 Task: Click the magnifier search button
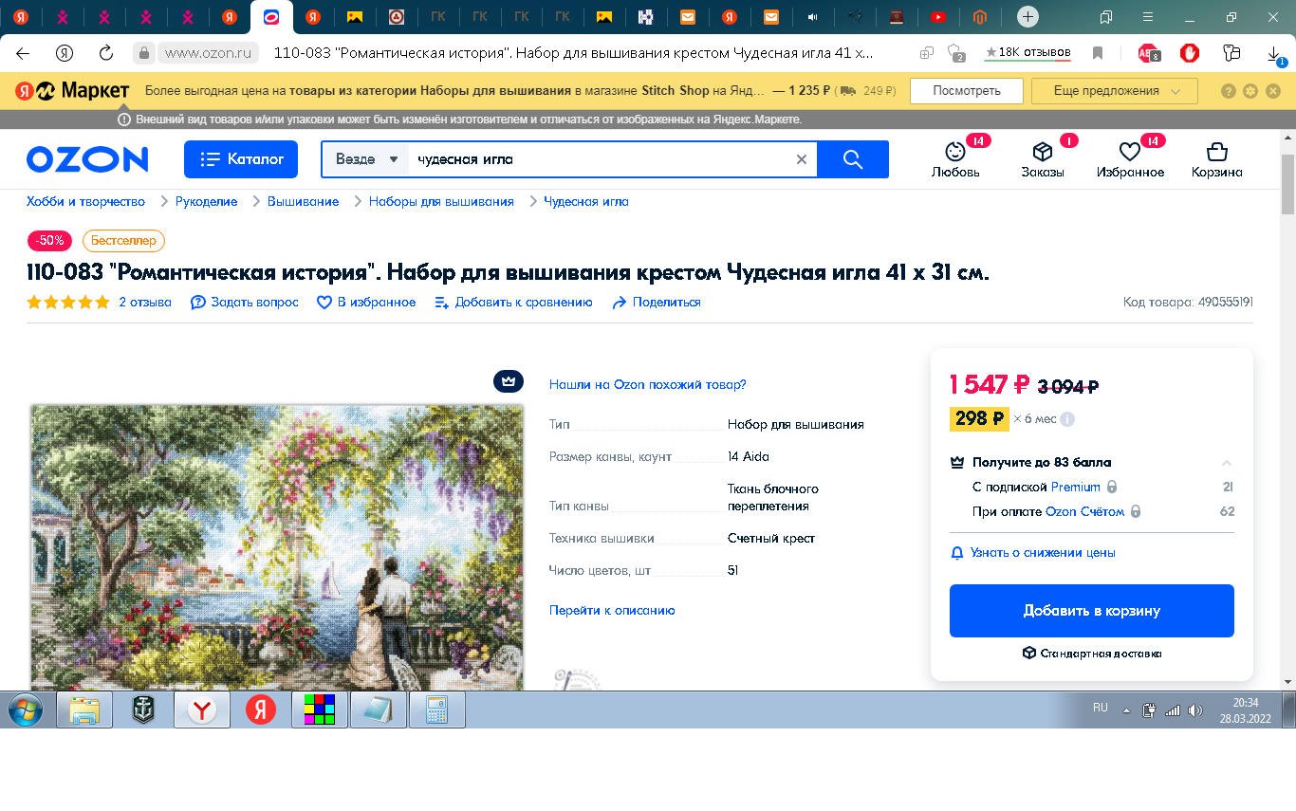tap(852, 159)
